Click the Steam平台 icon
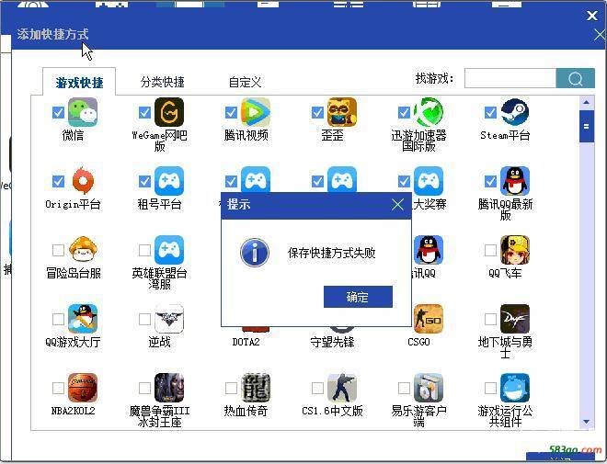The height and width of the screenshot is (464, 607). (x=515, y=112)
